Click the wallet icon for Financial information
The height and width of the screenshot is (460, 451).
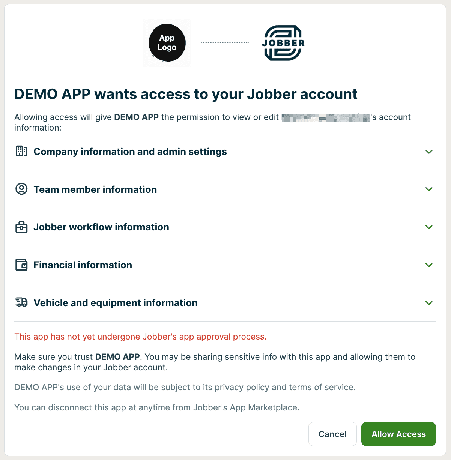pos(21,265)
